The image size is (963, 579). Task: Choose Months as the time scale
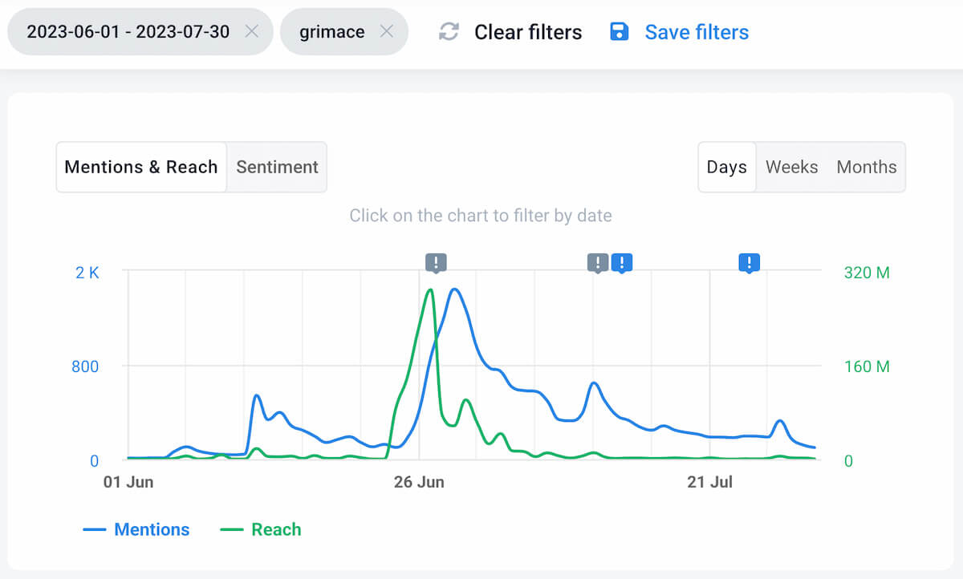(x=867, y=167)
